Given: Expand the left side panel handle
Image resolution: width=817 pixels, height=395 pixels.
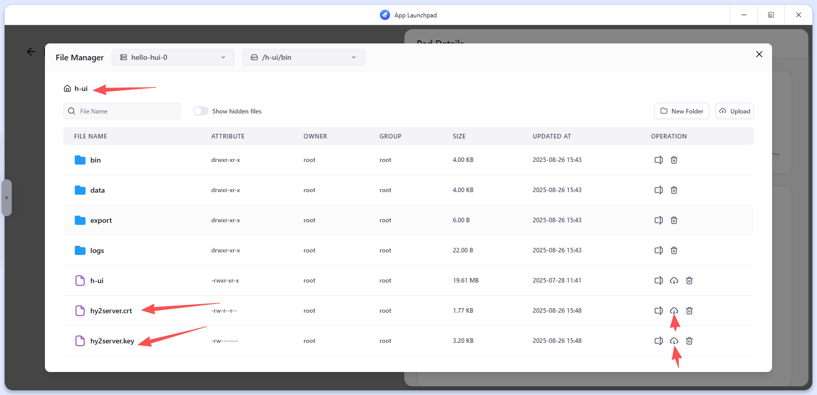Looking at the screenshot, I should click(7, 198).
